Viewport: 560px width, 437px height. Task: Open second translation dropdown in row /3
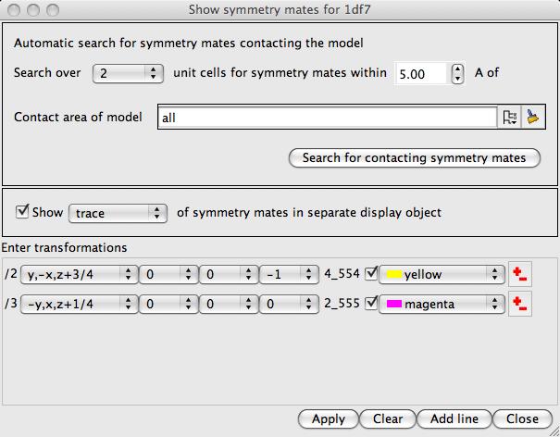(229, 304)
